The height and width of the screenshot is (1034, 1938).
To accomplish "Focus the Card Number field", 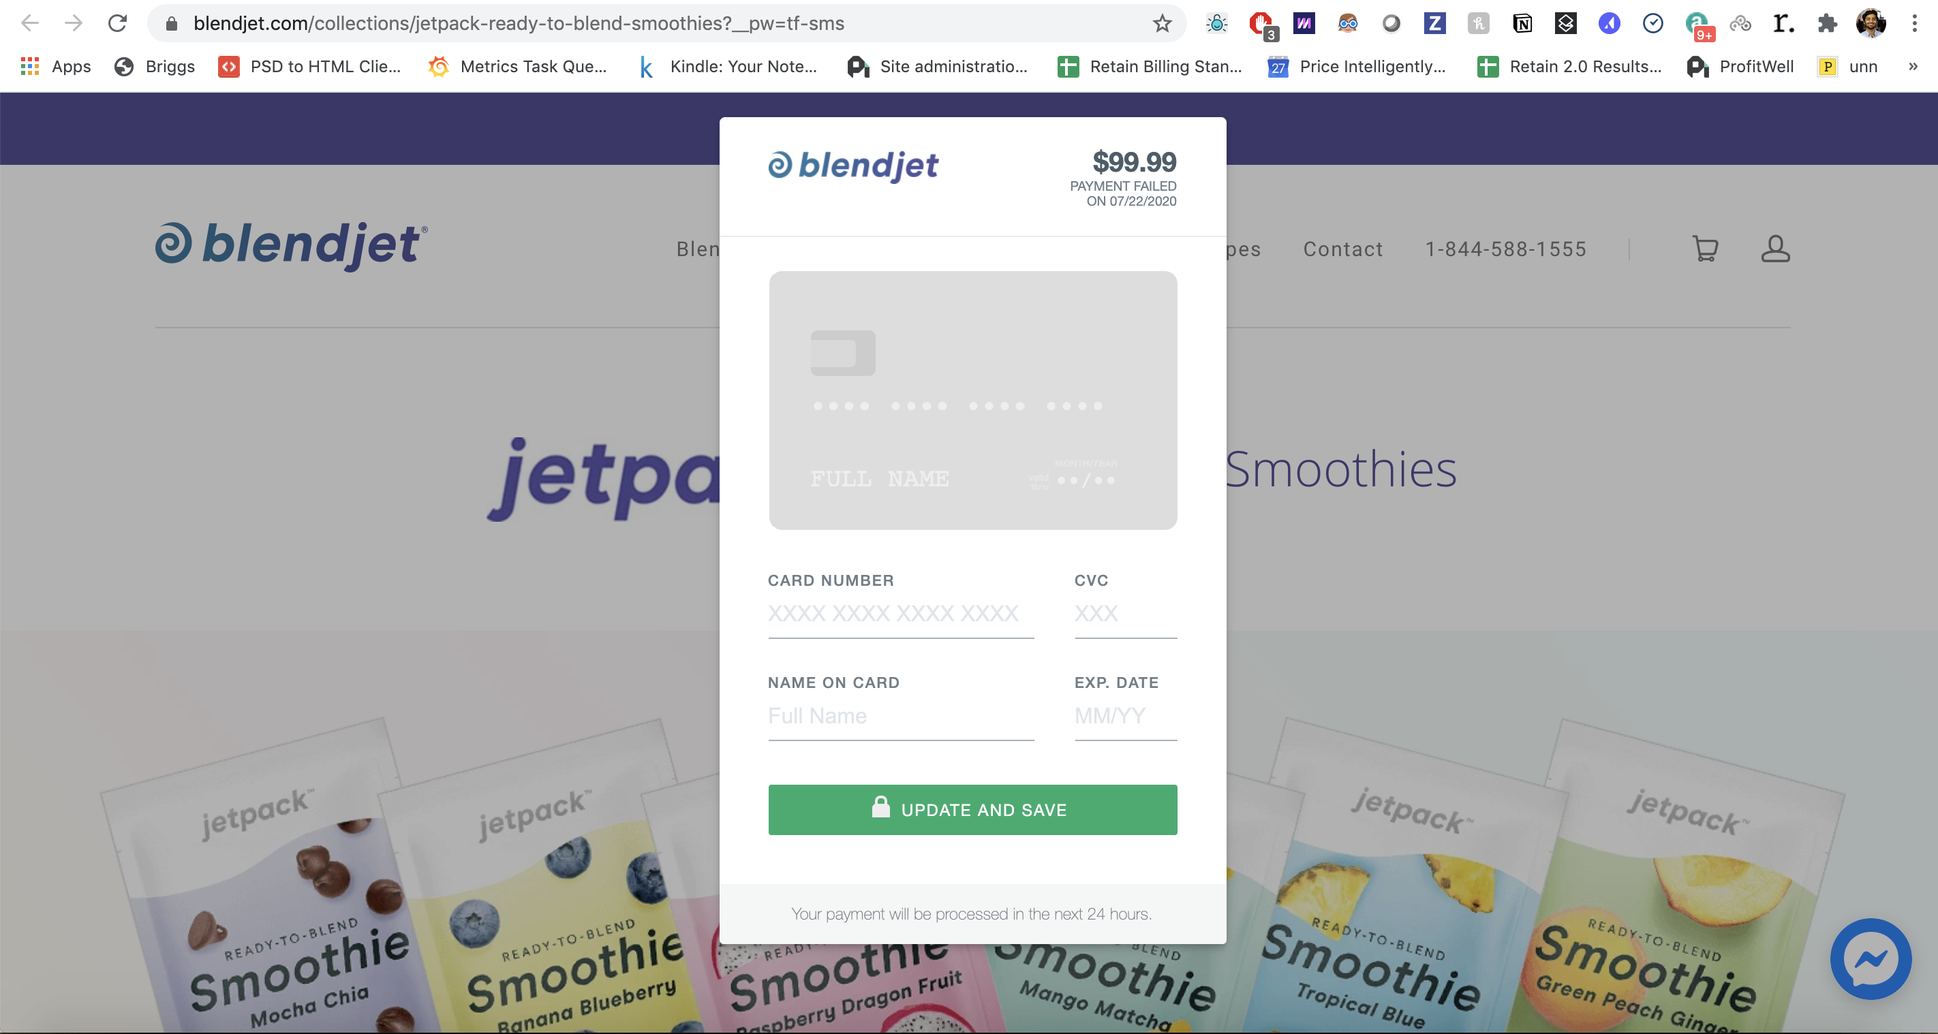I will [x=901, y=614].
